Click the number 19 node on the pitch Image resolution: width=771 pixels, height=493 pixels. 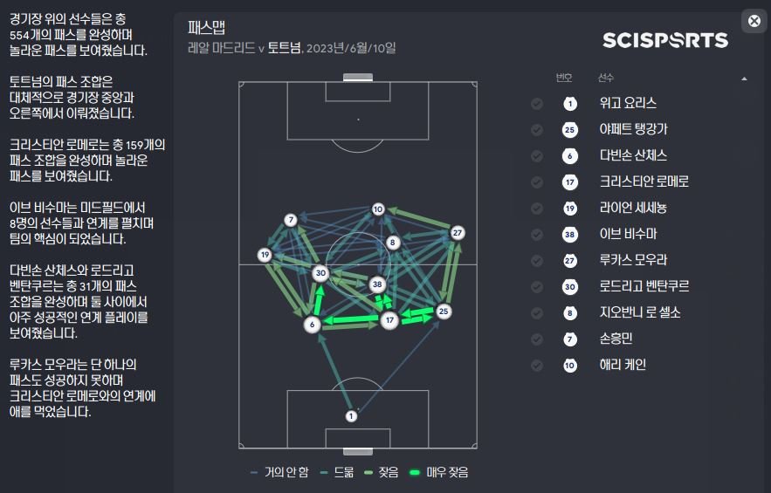tap(265, 255)
